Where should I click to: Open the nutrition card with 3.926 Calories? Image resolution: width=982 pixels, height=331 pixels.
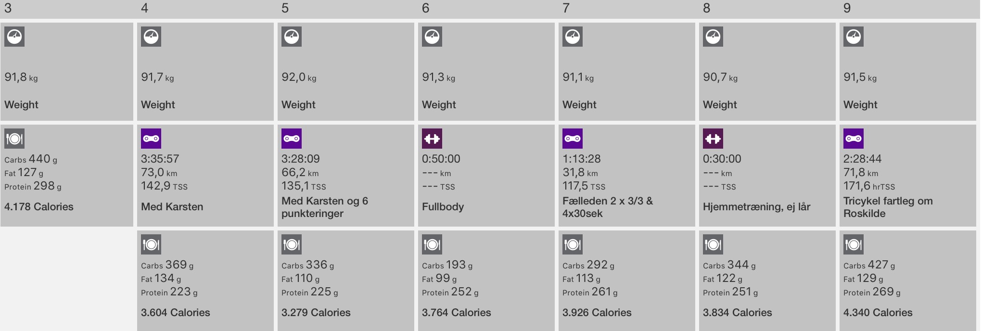click(626, 280)
